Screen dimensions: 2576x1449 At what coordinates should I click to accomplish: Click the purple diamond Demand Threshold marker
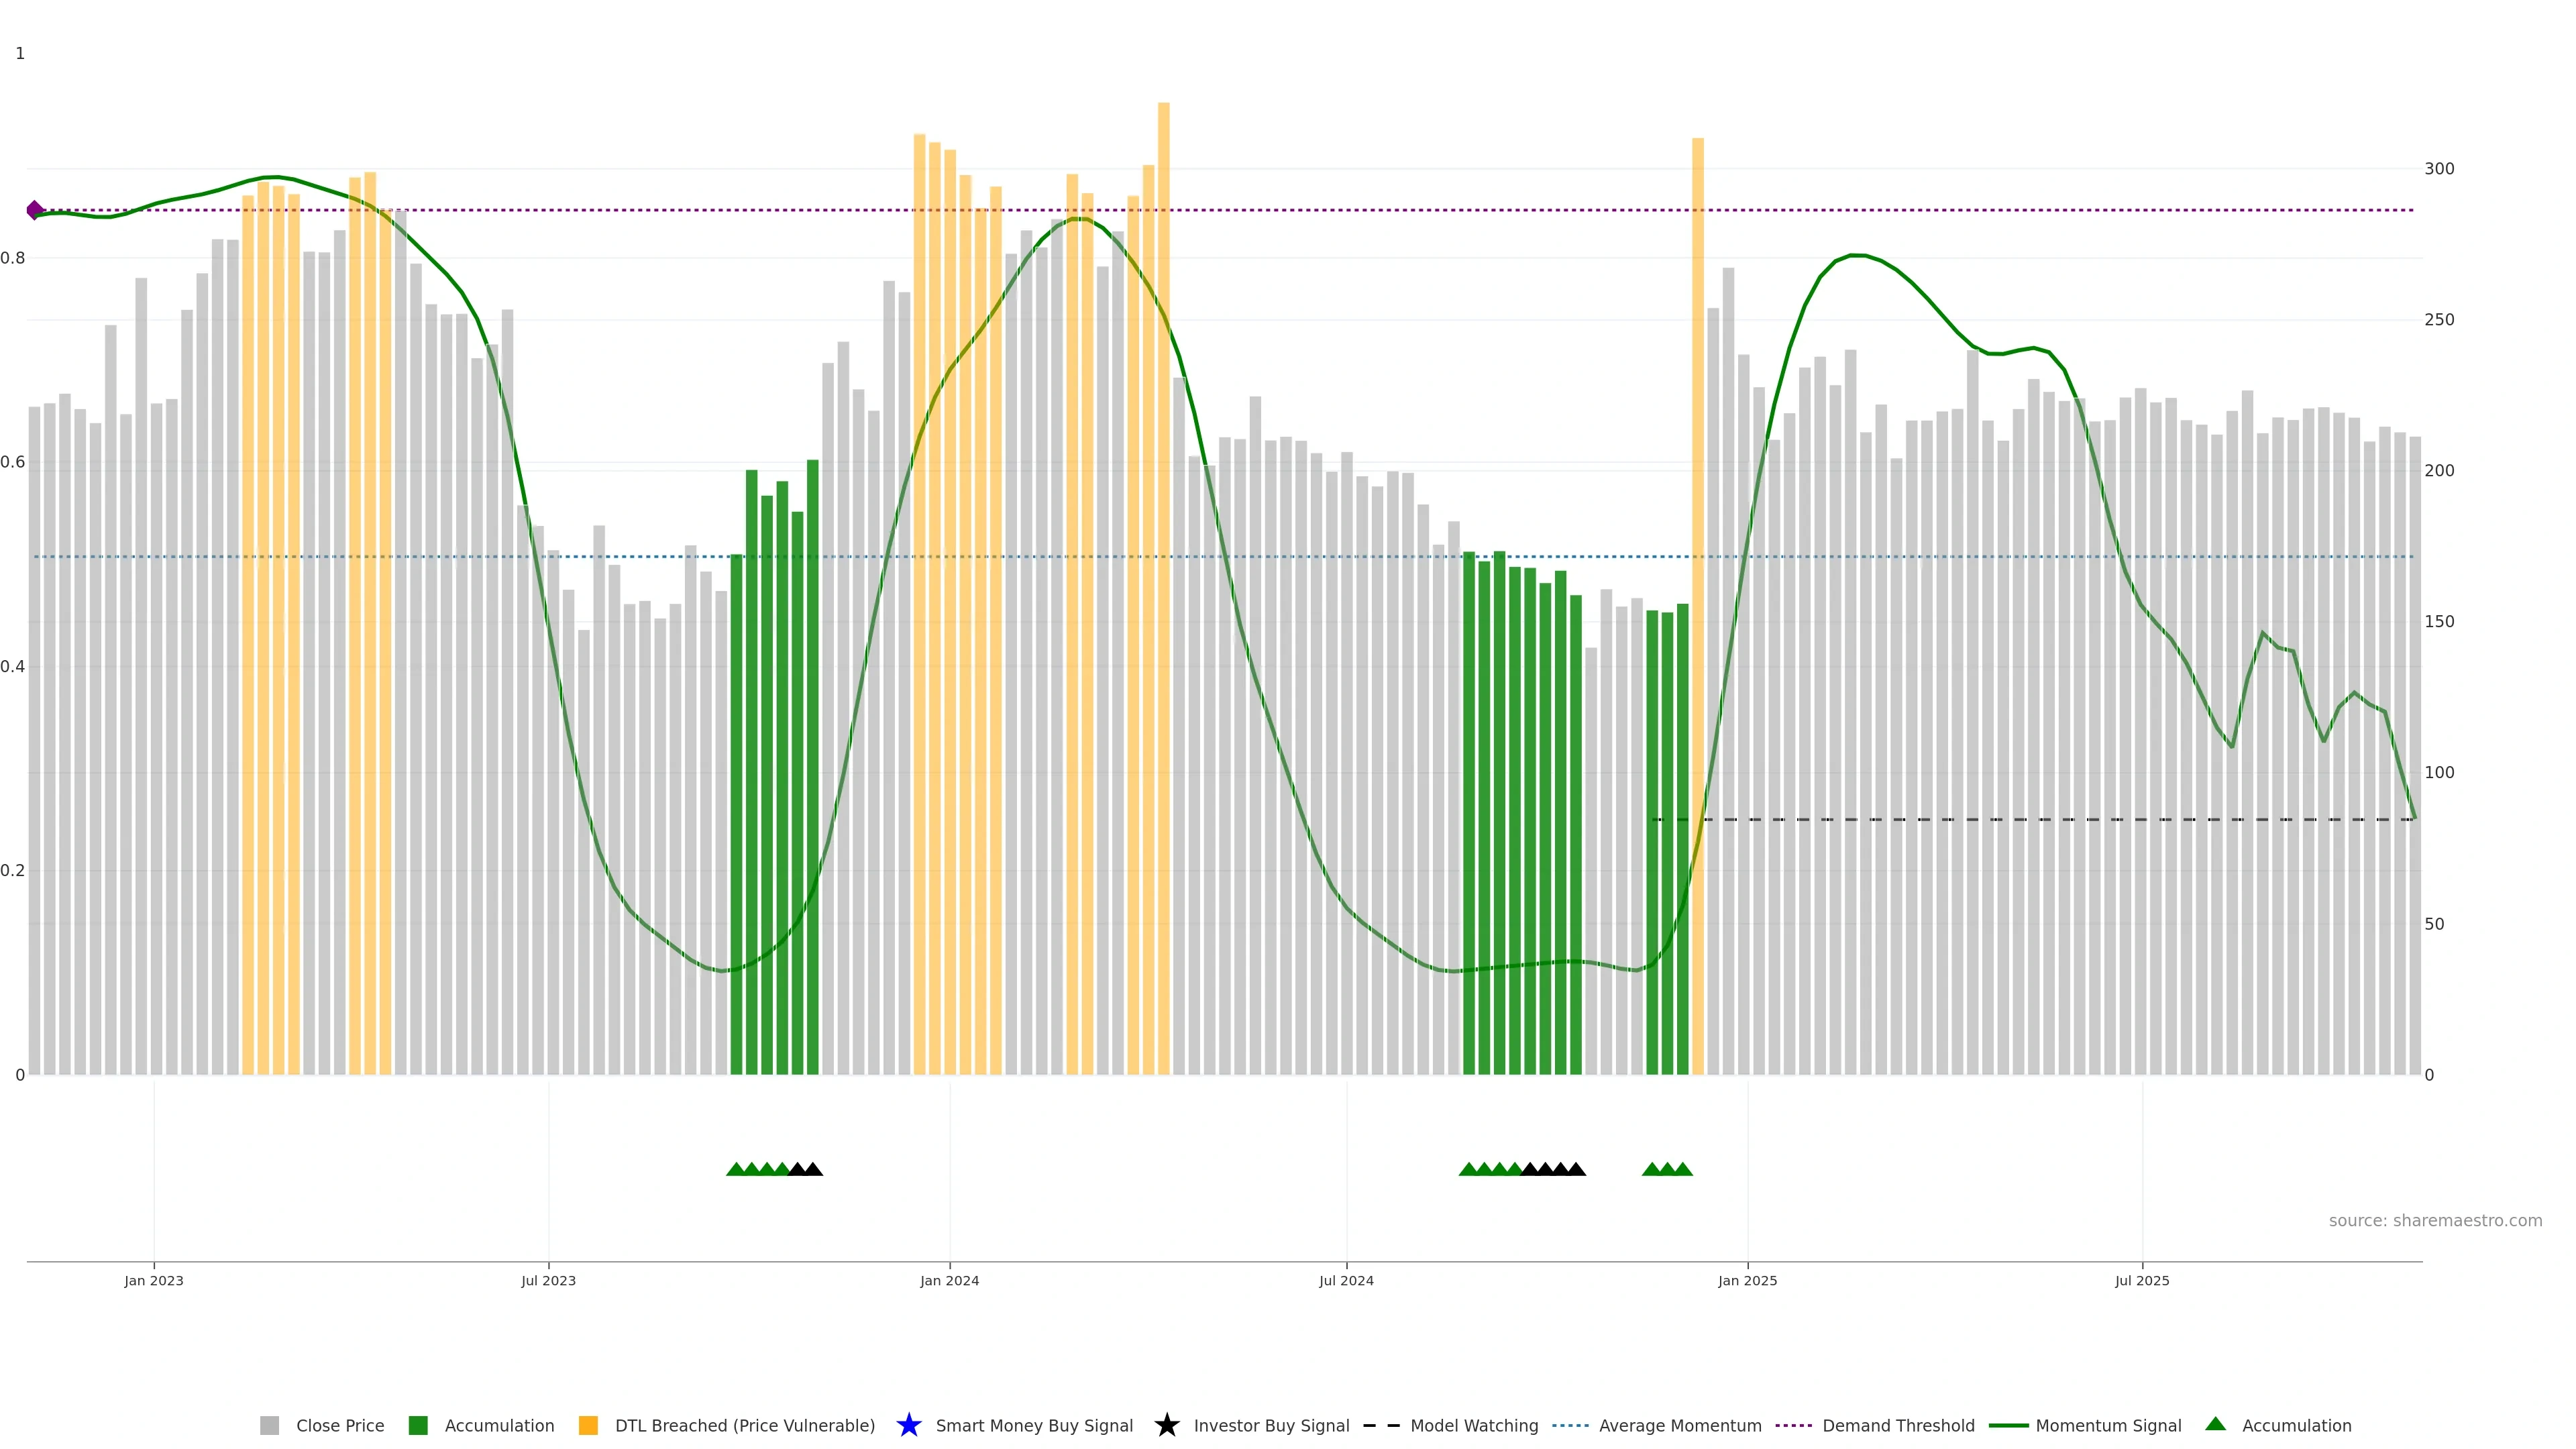(35, 210)
